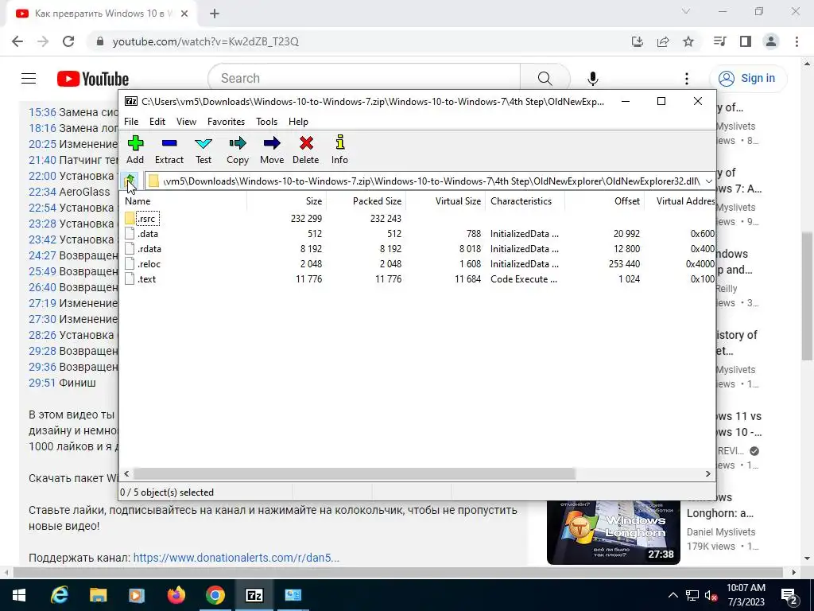Screen dimensions: 814x611
Task: Open the .rsrc folder icon
Action: coord(130,218)
